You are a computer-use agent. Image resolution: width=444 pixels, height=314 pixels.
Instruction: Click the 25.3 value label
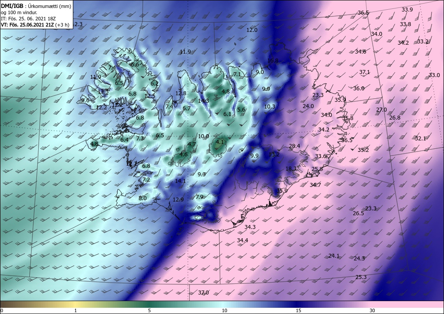[x=361, y=277]
